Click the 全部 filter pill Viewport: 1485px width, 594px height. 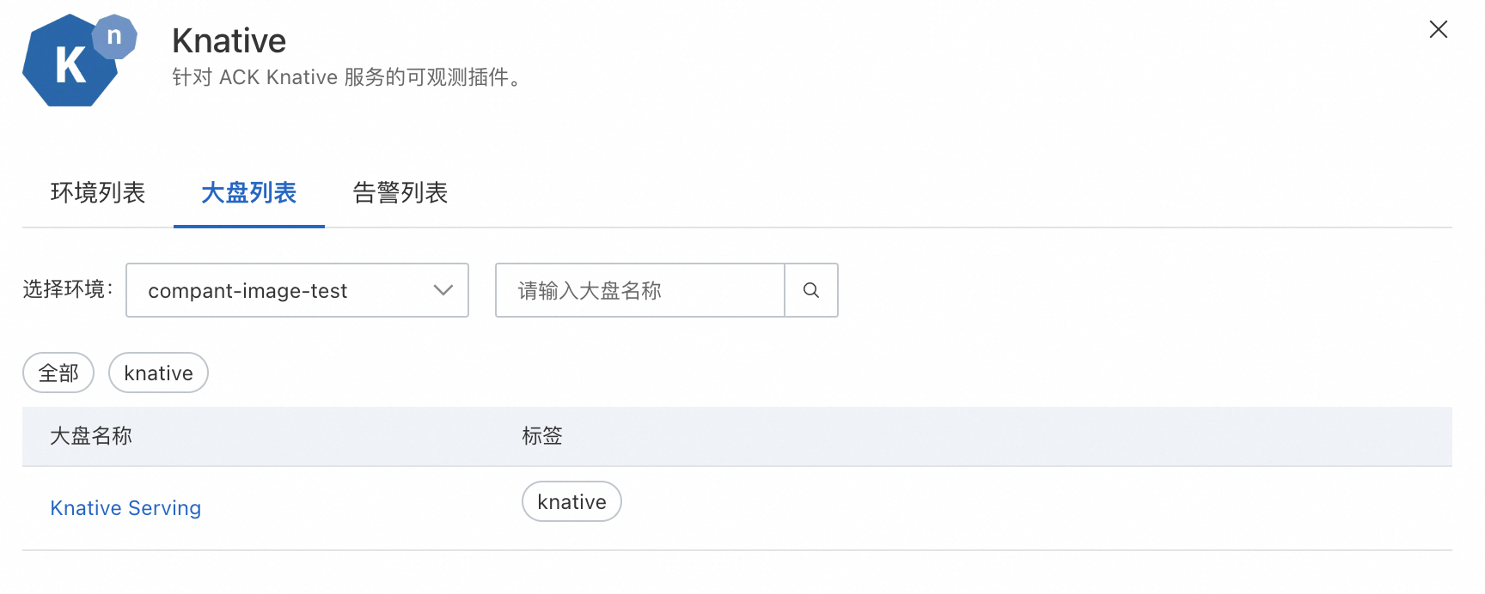coord(58,373)
